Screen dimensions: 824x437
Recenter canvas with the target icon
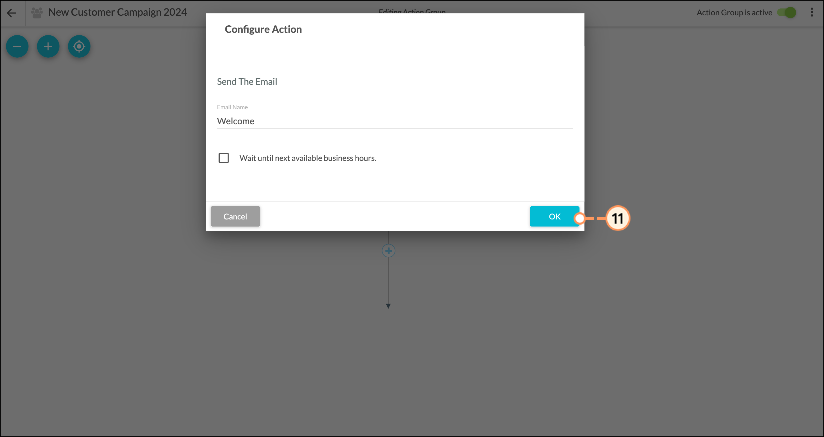[x=79, y=46]
